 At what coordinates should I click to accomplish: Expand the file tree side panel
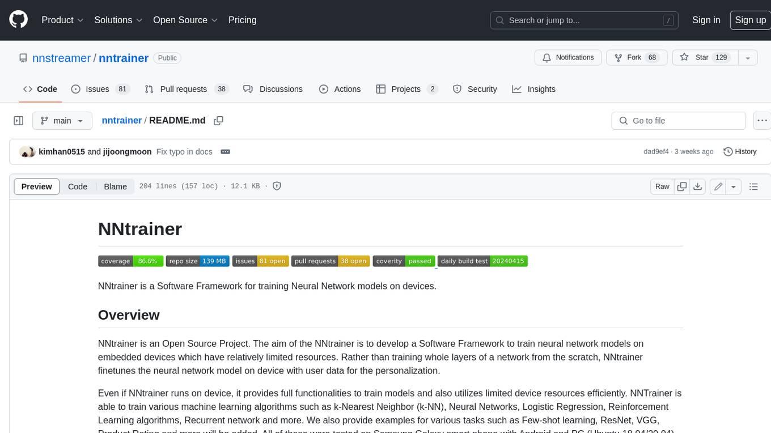(x=19, y=121)
